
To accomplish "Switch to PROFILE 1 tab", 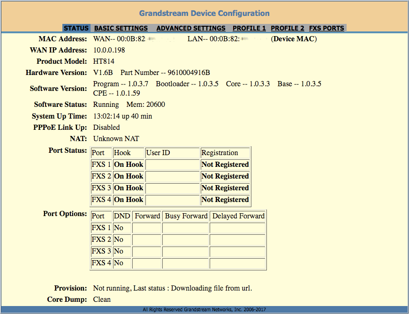I will click(249, 28).
